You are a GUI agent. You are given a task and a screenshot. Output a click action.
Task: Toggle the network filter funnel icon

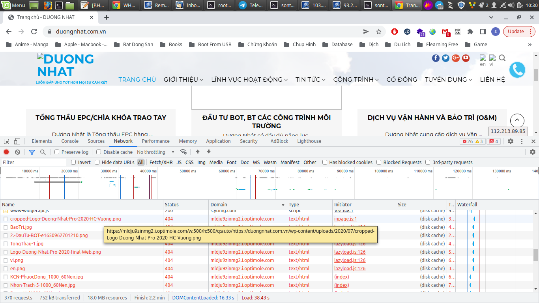pyautogui.click(x=32, y=152)
